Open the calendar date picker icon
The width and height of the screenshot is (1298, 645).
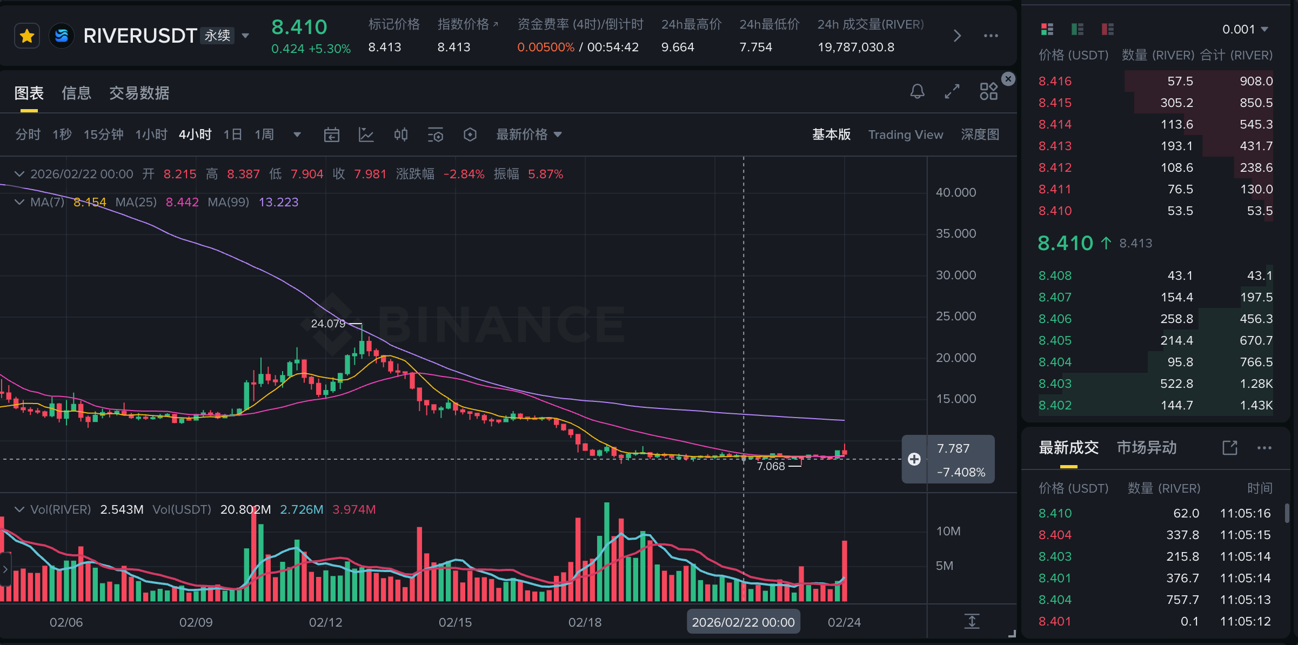point(331,135)
